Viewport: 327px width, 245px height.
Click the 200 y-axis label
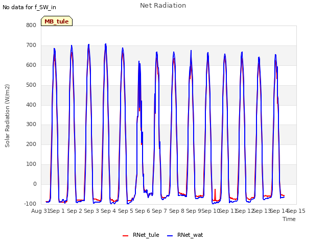point(31,144)
